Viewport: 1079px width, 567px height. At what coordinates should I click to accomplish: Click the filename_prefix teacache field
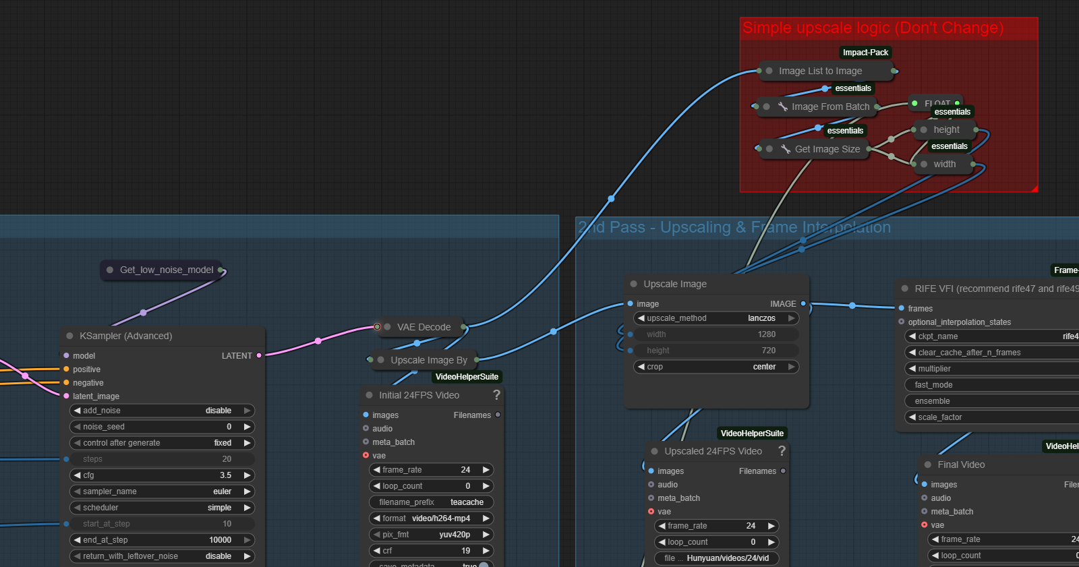point(432,502)
